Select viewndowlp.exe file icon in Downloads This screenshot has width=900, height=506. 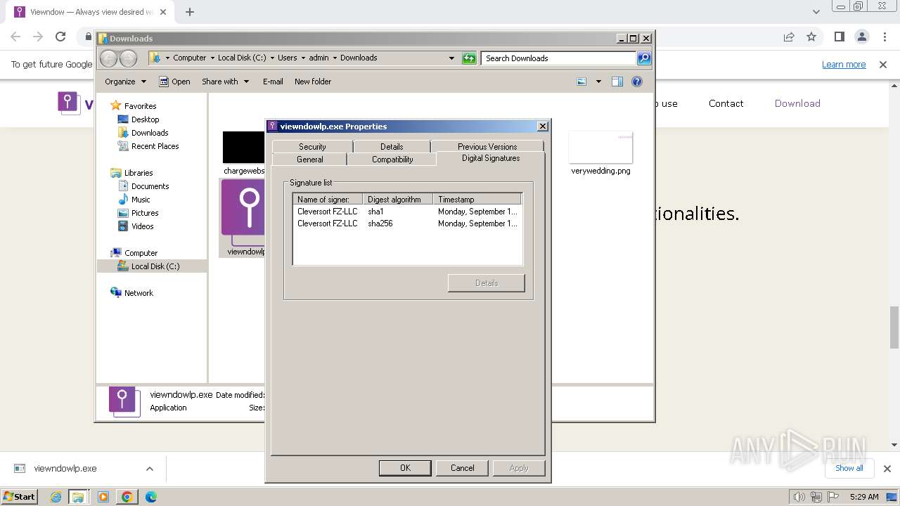tap(243, 218)
